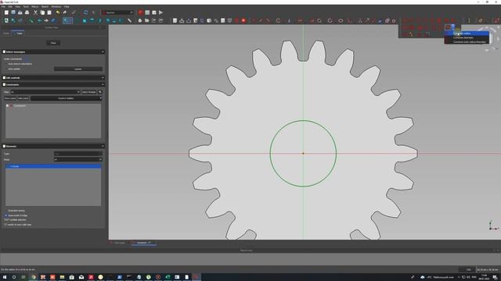Click the Update solver button

(78, 69)
